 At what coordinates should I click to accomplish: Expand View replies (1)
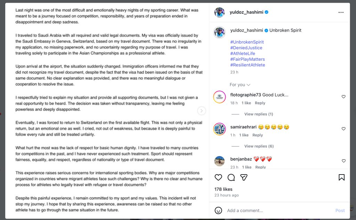(x=258, y=114)
